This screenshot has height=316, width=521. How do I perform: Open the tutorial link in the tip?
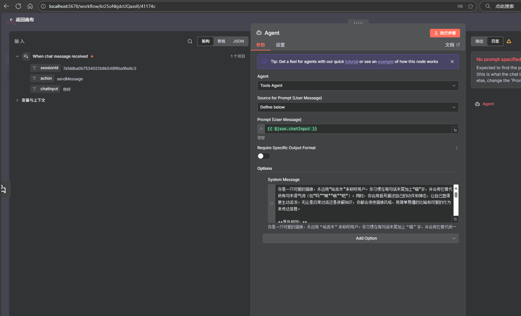tap(351, 62)
